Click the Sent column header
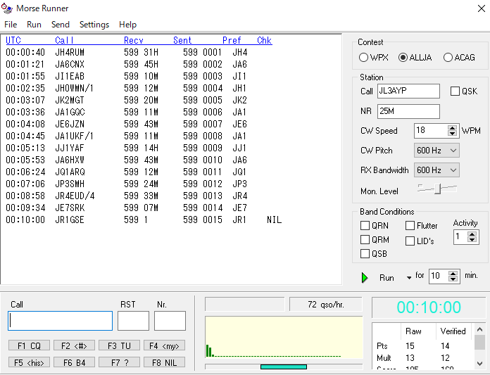Screen dimensions: 490x375 click(x=182, y=40)
